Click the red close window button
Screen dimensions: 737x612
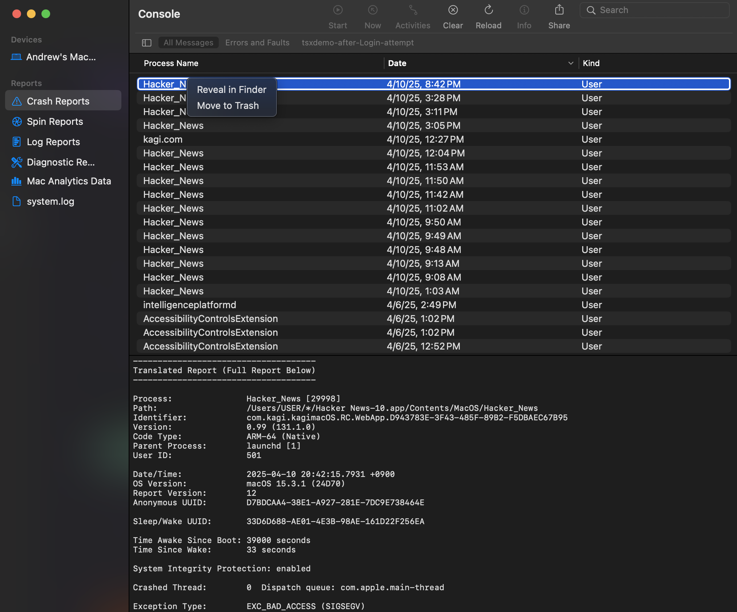[17, 14]
